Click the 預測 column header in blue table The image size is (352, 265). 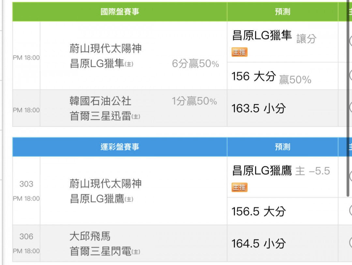pos(282,147)
